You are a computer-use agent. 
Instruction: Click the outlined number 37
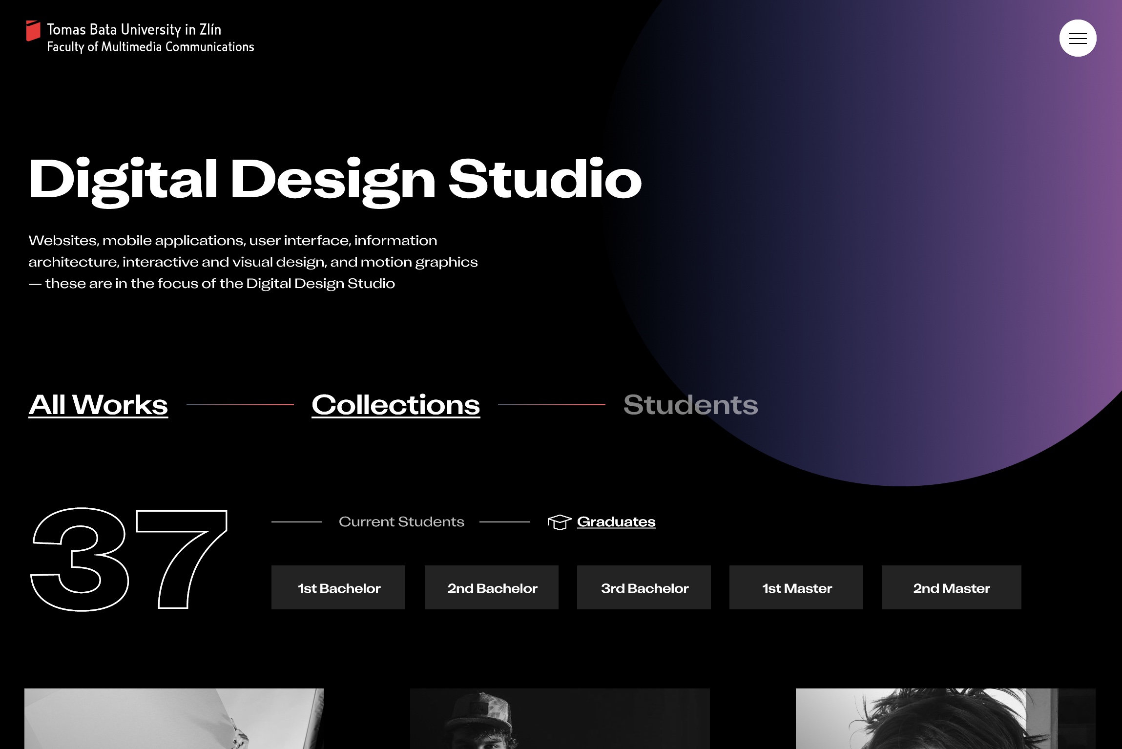(129, 560)
